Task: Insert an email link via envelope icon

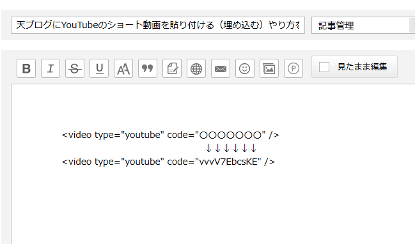Action: click(x=221, y=68)
